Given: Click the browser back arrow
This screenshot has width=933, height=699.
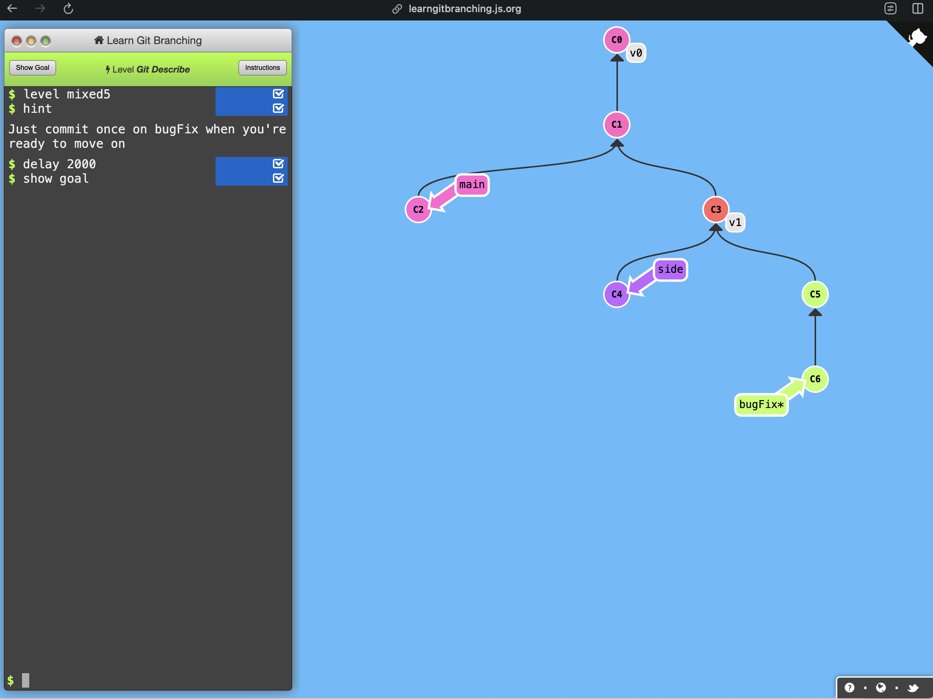Looking at the screenshot, I should pyautogui.click(x=12, y=8).
